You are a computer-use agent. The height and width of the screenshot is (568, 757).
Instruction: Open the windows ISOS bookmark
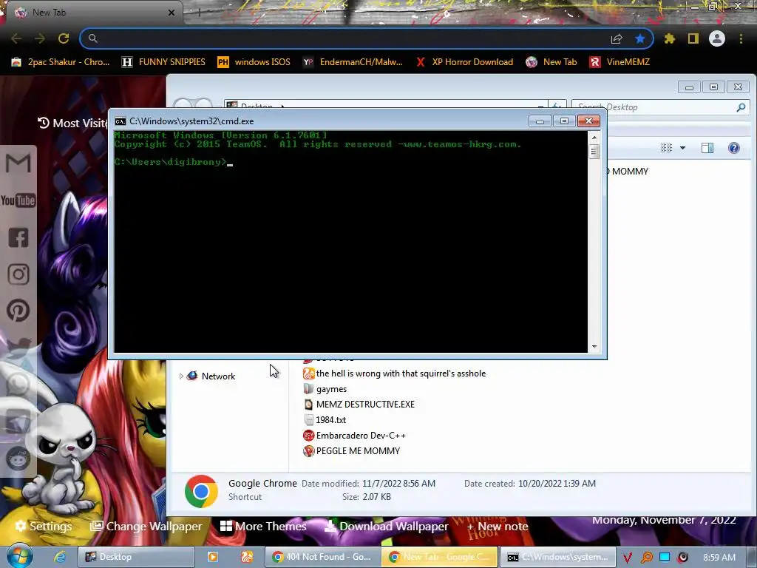pos(254,62)
